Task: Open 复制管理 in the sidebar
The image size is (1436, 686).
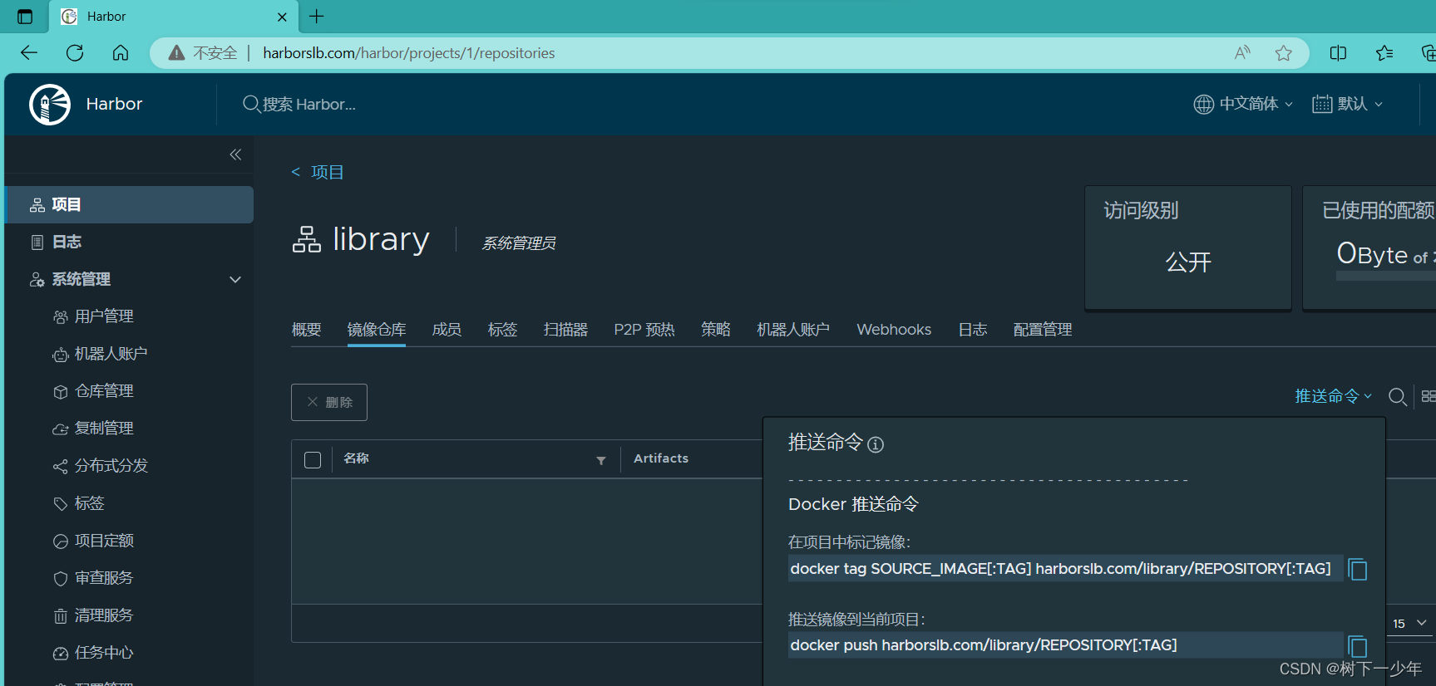Action: [x=104, y=429]
